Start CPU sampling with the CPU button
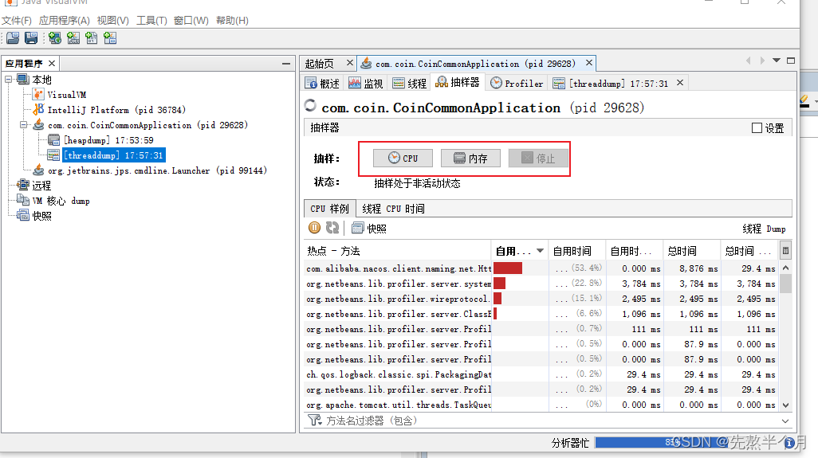 (403, 158)
